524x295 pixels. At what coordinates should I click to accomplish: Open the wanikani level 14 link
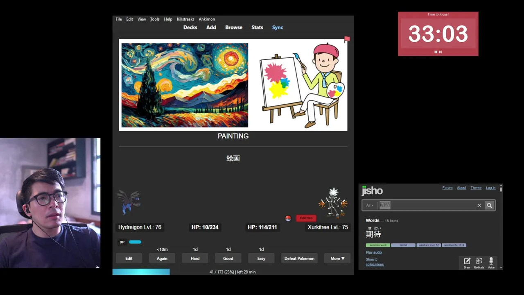pos(454,245)
